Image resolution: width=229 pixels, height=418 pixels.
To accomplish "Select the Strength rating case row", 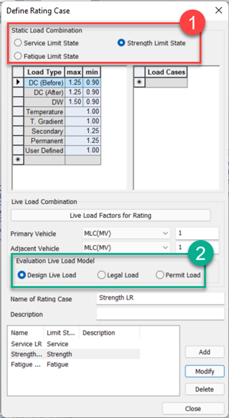I will click(x=75, y=354).
